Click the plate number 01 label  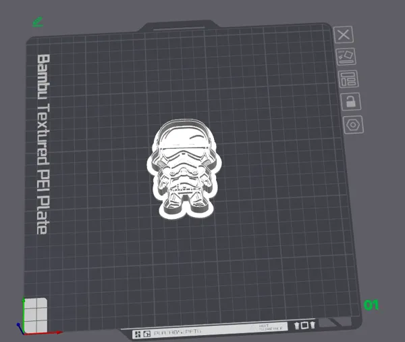371,306
